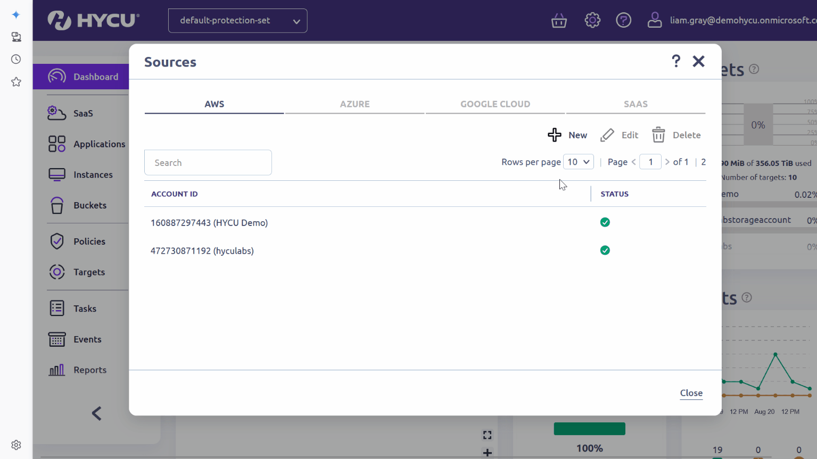Open the bottom-left settings gear icon
The width and height of the screenshot is (817, 459).
click(16, 445)
